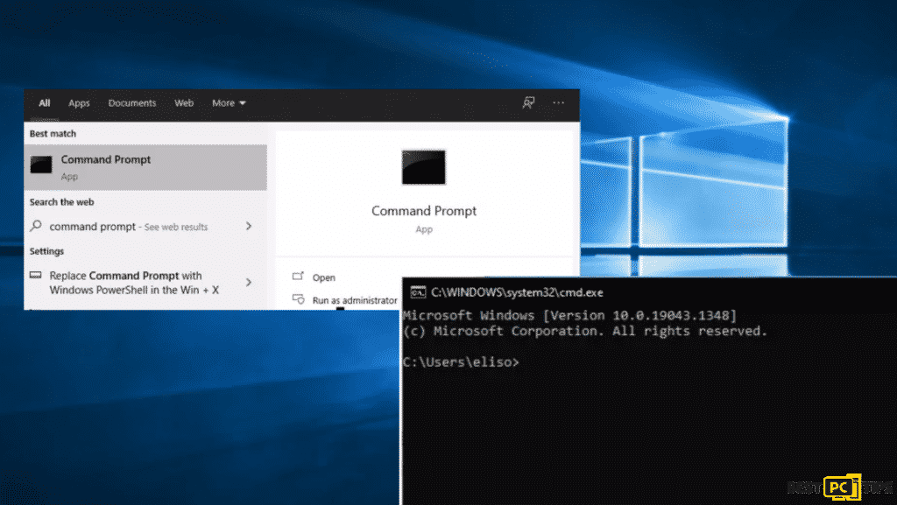Click the Best match heading
Image resolution: width=897 pixels, height=505 pixels.
click(53, 134)
